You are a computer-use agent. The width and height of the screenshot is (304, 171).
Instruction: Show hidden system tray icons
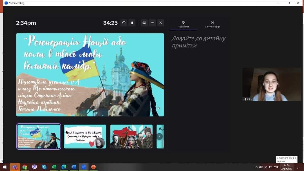(x=256, y=167)
